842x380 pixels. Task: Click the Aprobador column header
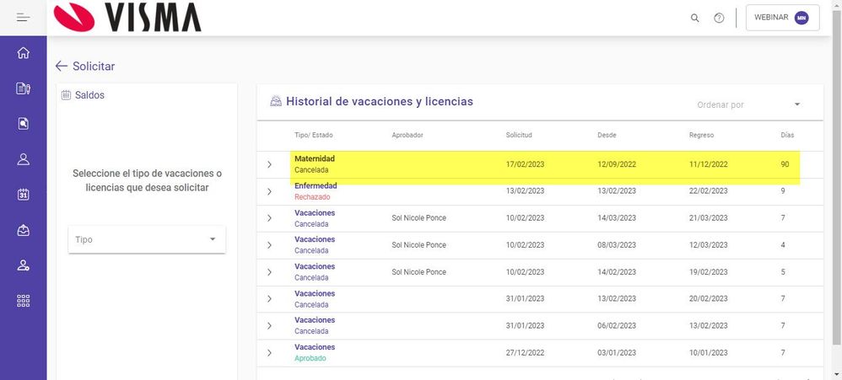tap(408, 135)
